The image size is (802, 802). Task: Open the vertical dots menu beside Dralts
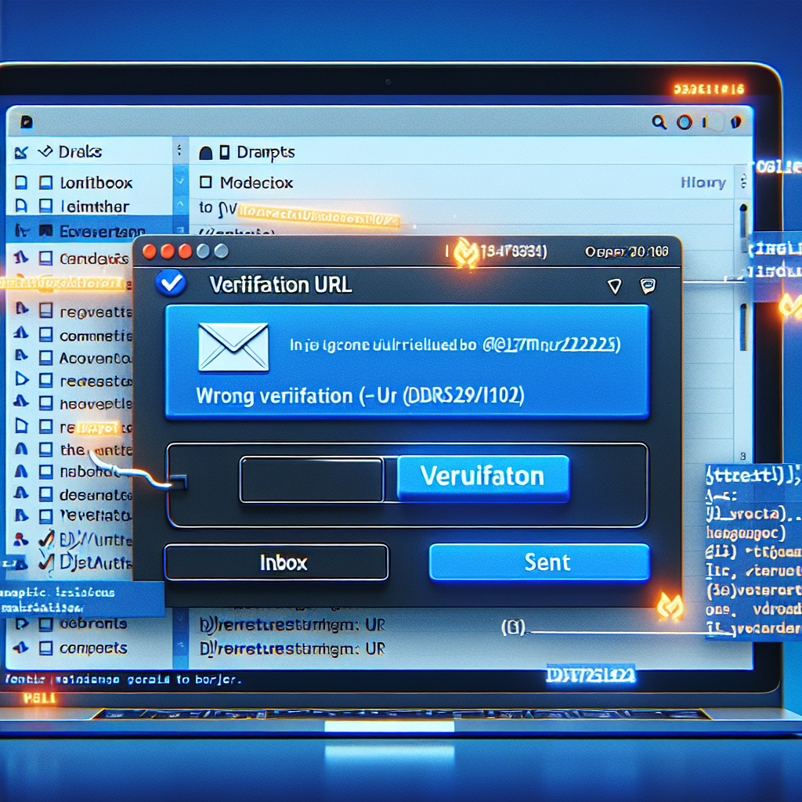[179, 151]
